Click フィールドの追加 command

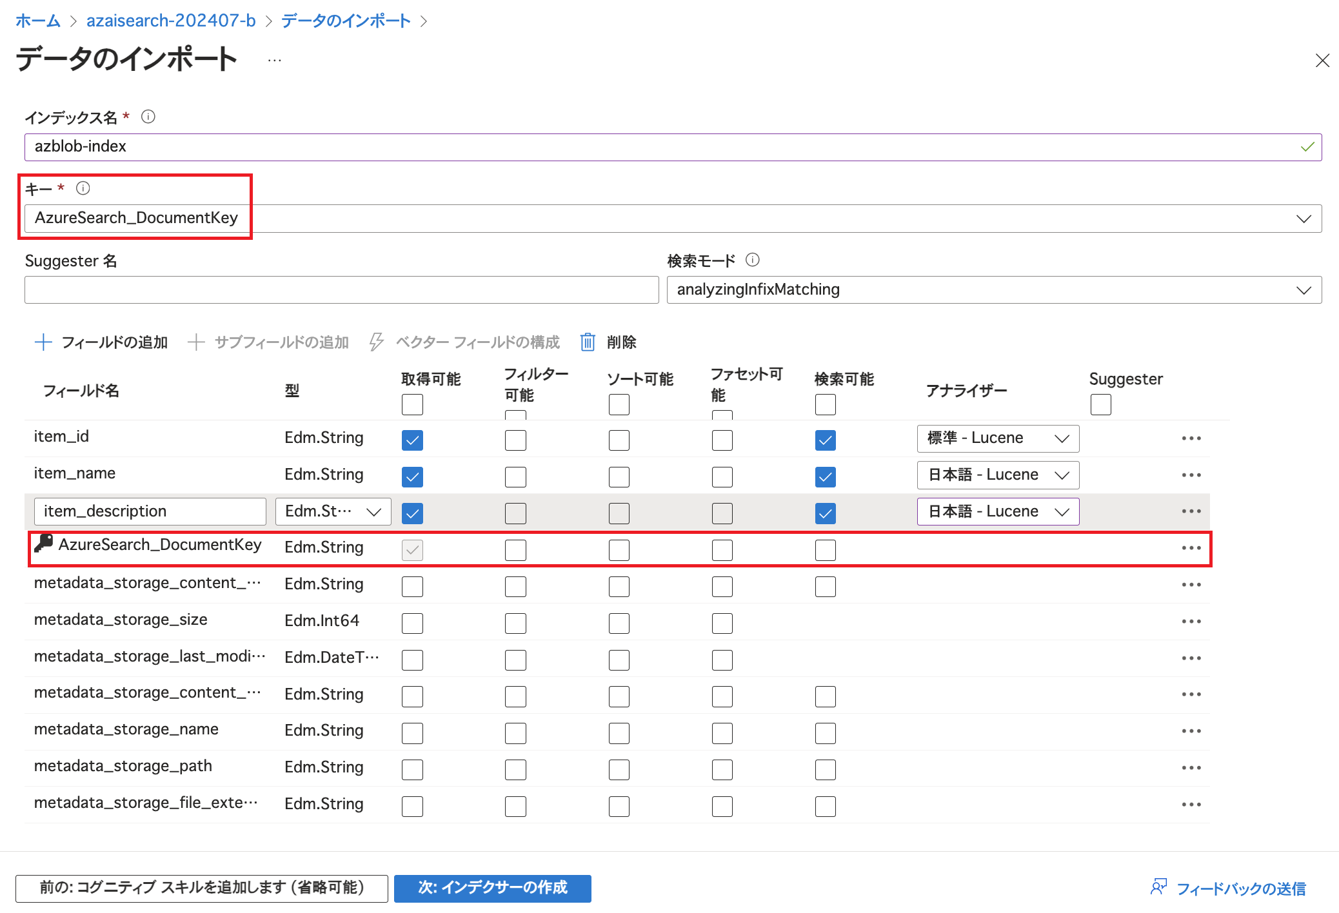[x=101, y=342]
